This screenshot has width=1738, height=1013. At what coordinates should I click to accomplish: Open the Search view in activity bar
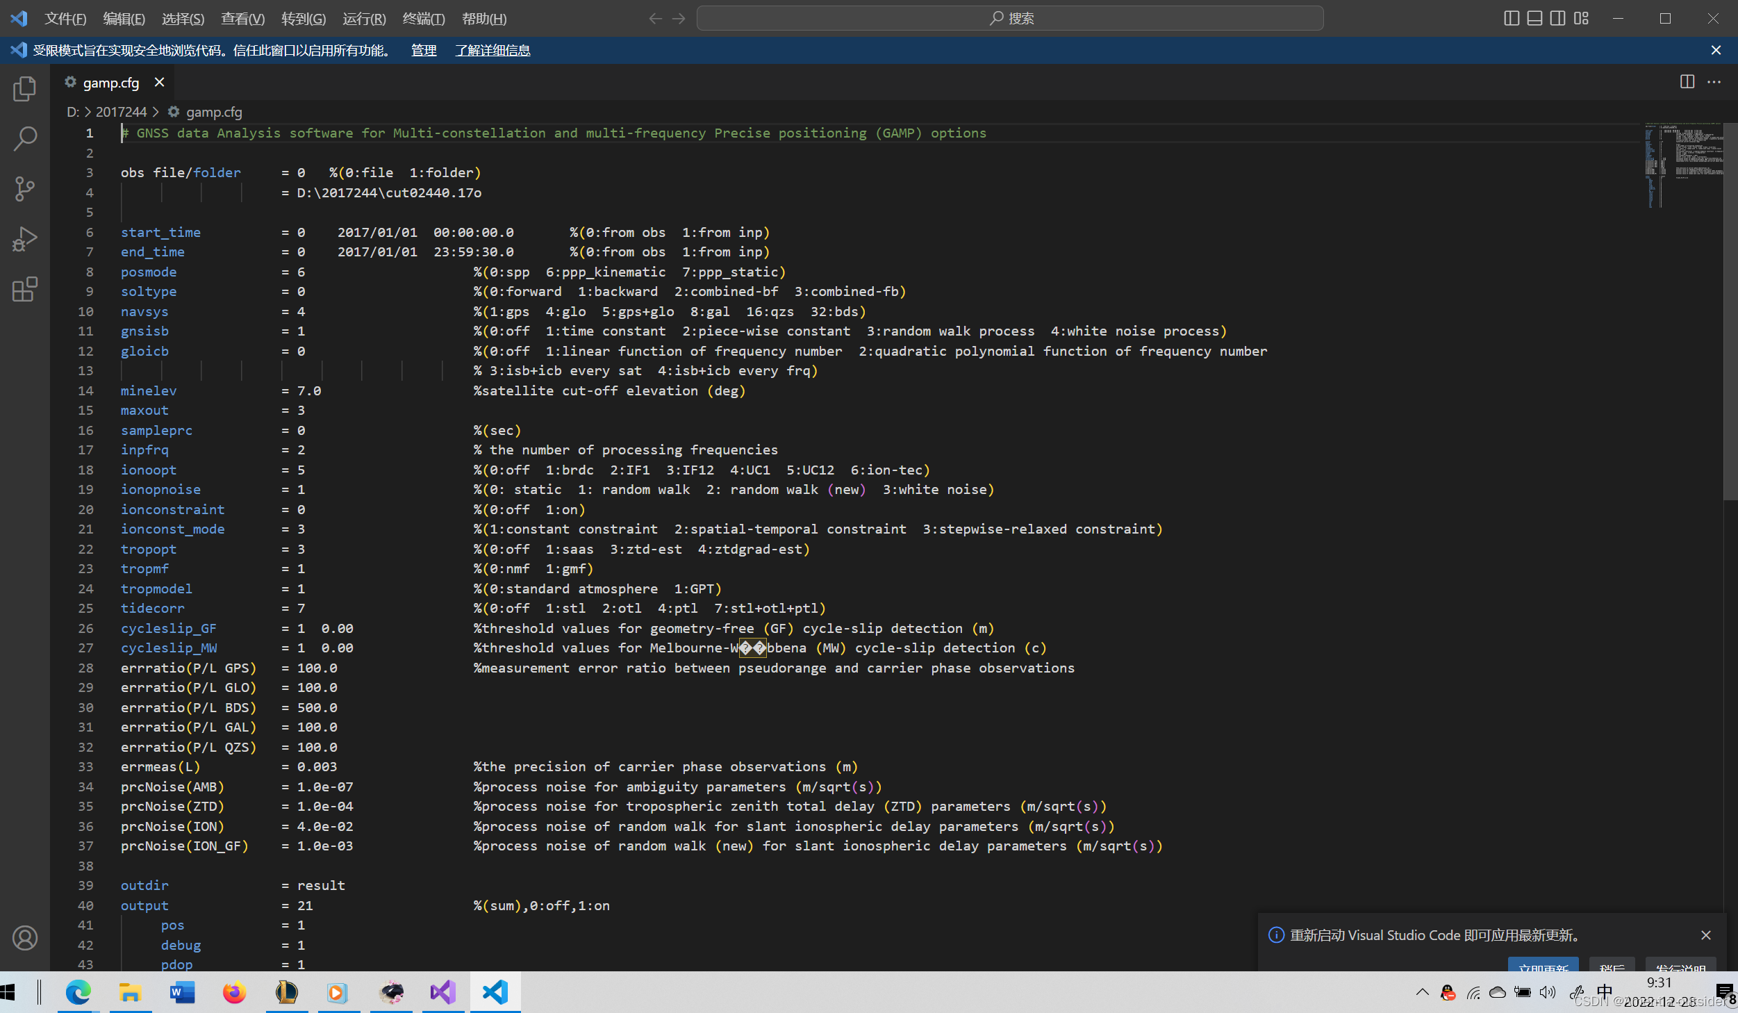[x=25, y=138]
